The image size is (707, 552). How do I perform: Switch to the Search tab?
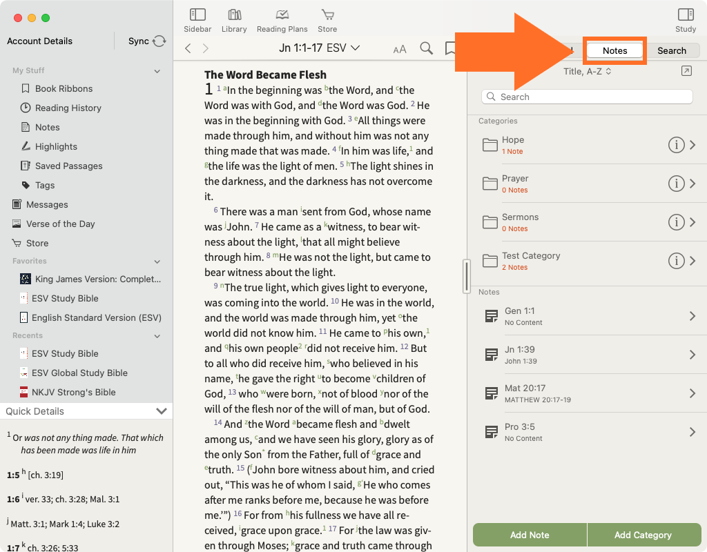click(x=671, y=50)
